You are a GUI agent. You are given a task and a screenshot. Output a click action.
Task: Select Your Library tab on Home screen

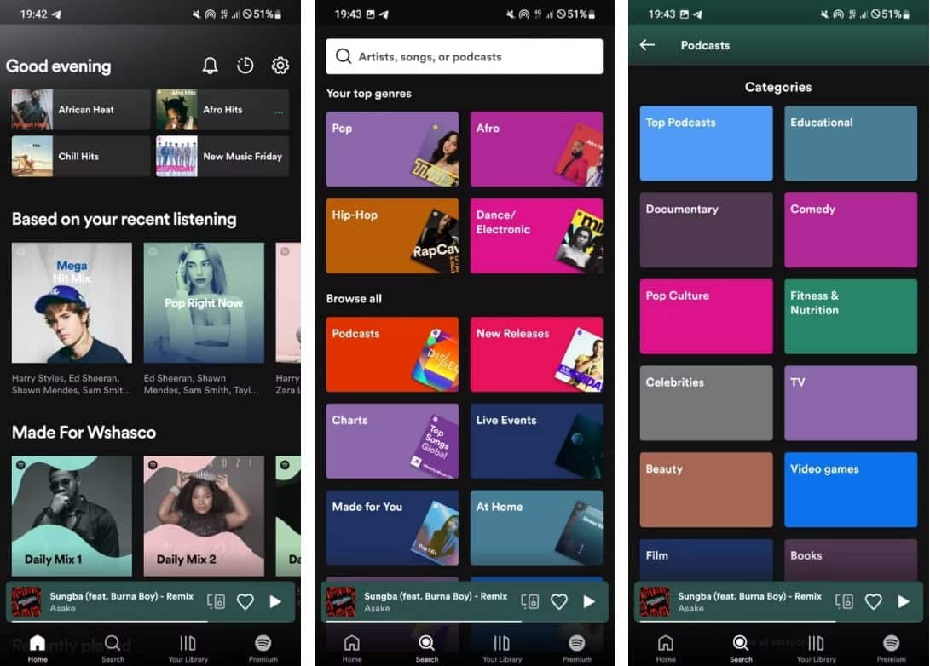tap(188, 647)
